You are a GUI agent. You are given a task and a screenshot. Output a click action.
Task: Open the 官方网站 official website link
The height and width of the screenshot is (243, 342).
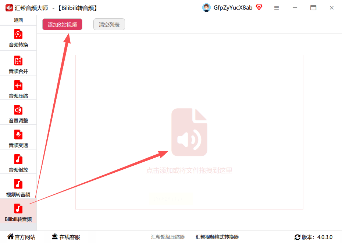click(x=21, y=237)
